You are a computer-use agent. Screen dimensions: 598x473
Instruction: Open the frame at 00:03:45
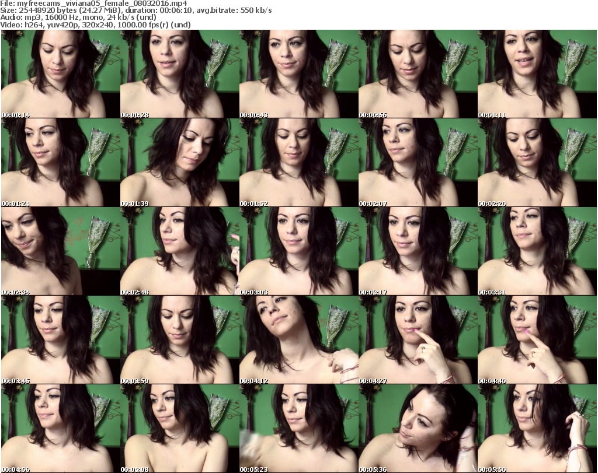[x=60, y=339]
